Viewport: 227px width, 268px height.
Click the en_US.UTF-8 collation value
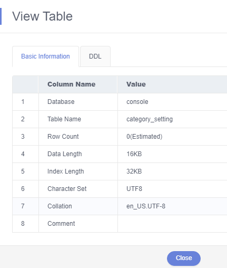click(146, 206)
